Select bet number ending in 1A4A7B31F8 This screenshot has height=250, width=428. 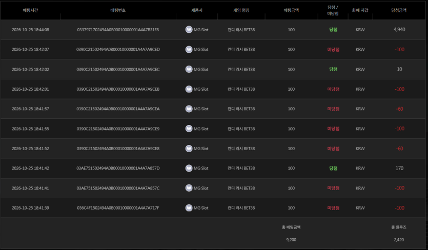(118, 30)
